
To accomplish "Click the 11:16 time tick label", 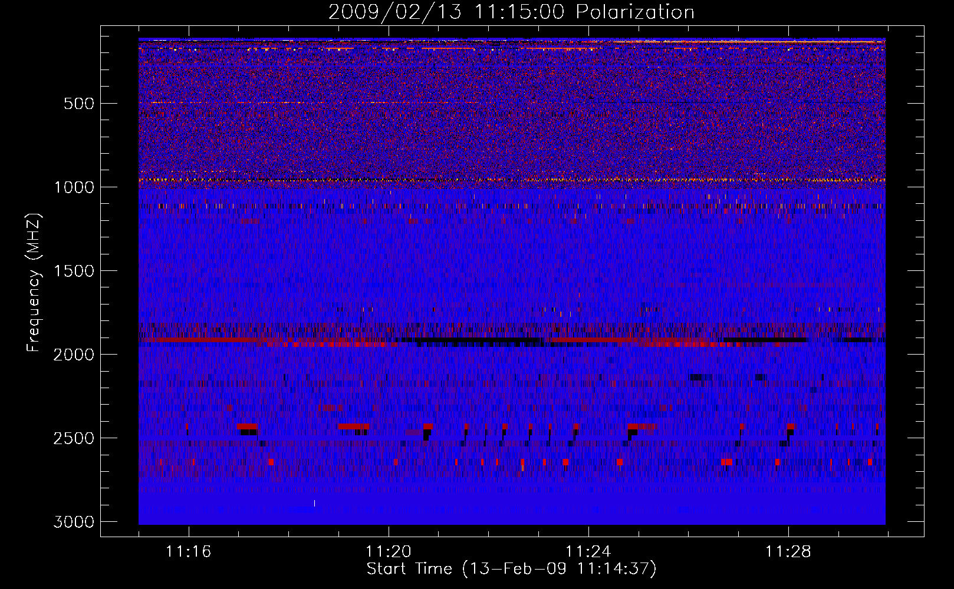I will click(x=189, y=552).
